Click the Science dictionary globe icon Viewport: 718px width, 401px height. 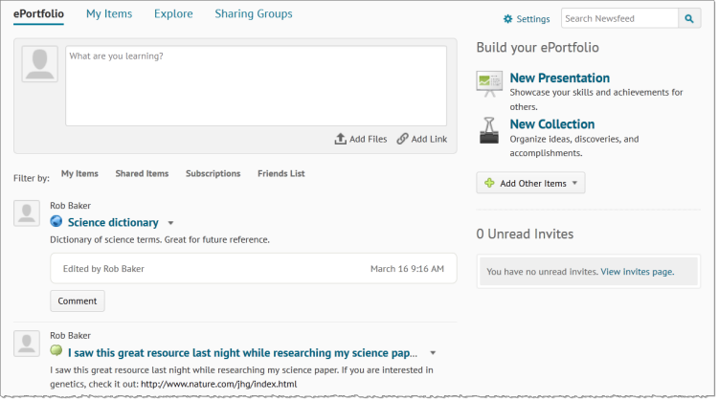pos(56,222)
